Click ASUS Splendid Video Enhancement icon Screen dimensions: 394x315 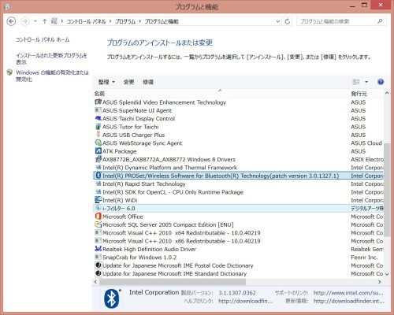[x=98, y=102]
